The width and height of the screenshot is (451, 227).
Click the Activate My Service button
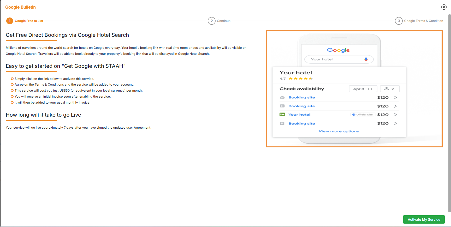424,219
